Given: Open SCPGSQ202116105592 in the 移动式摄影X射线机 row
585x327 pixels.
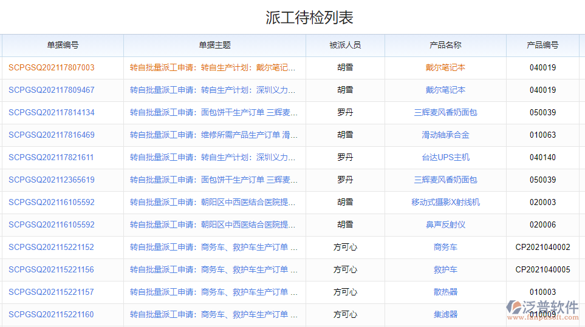Looking at the screenshot, I should [52, 202].
